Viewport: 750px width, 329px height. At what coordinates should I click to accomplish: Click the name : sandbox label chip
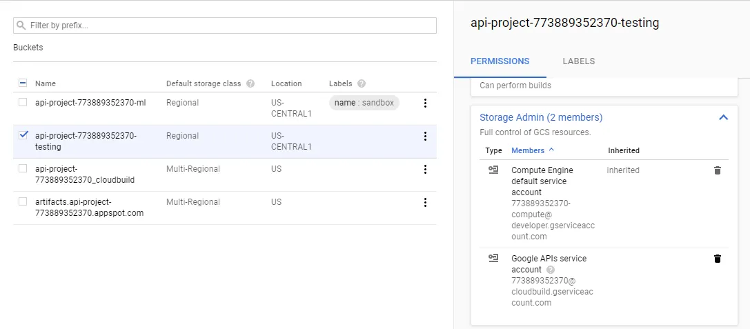pos(364,103)
